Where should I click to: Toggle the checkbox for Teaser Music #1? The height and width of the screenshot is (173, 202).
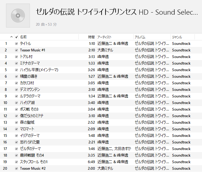coord(16,50)
